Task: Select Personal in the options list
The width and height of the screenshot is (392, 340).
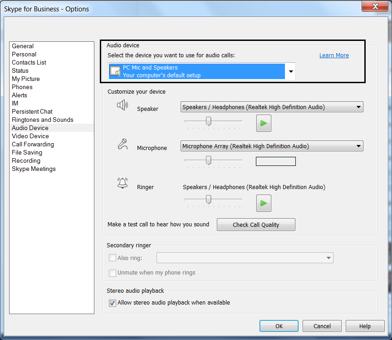Action: pyautogui.click(x=24, y=55)
